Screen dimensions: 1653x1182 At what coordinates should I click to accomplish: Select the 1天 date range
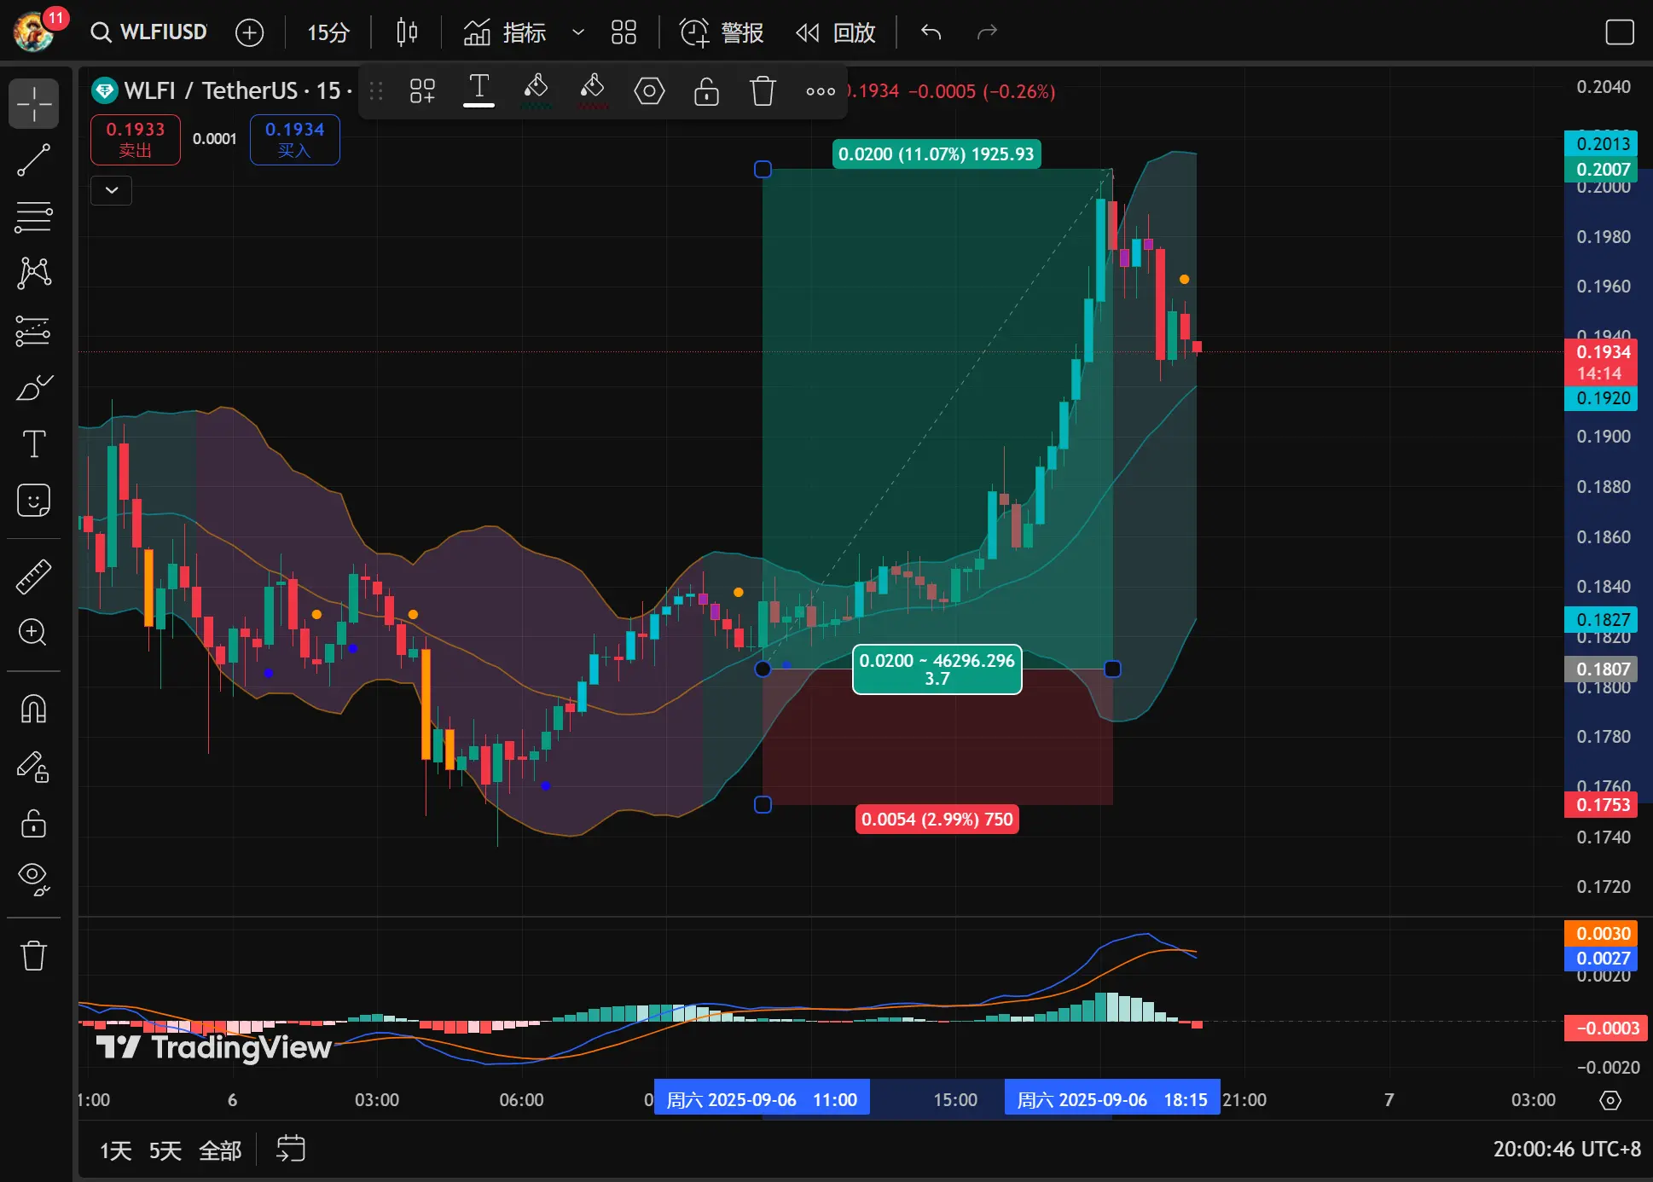point(115,1150)
